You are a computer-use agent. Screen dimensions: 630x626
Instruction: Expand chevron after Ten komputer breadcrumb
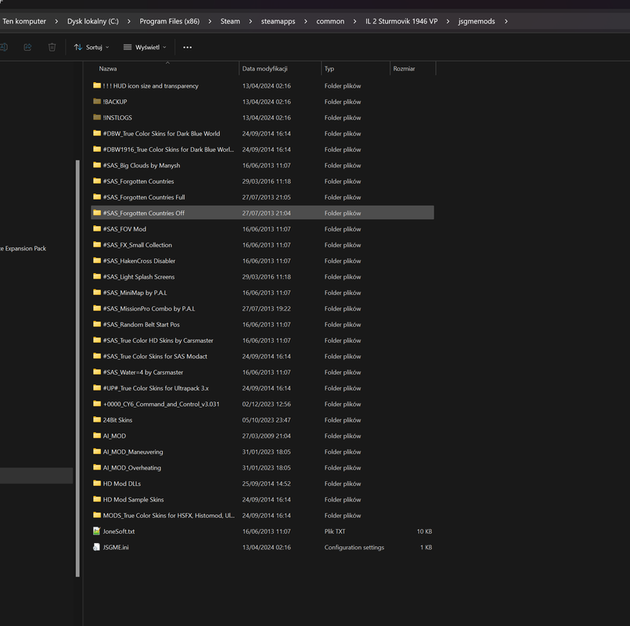(56, 21)
